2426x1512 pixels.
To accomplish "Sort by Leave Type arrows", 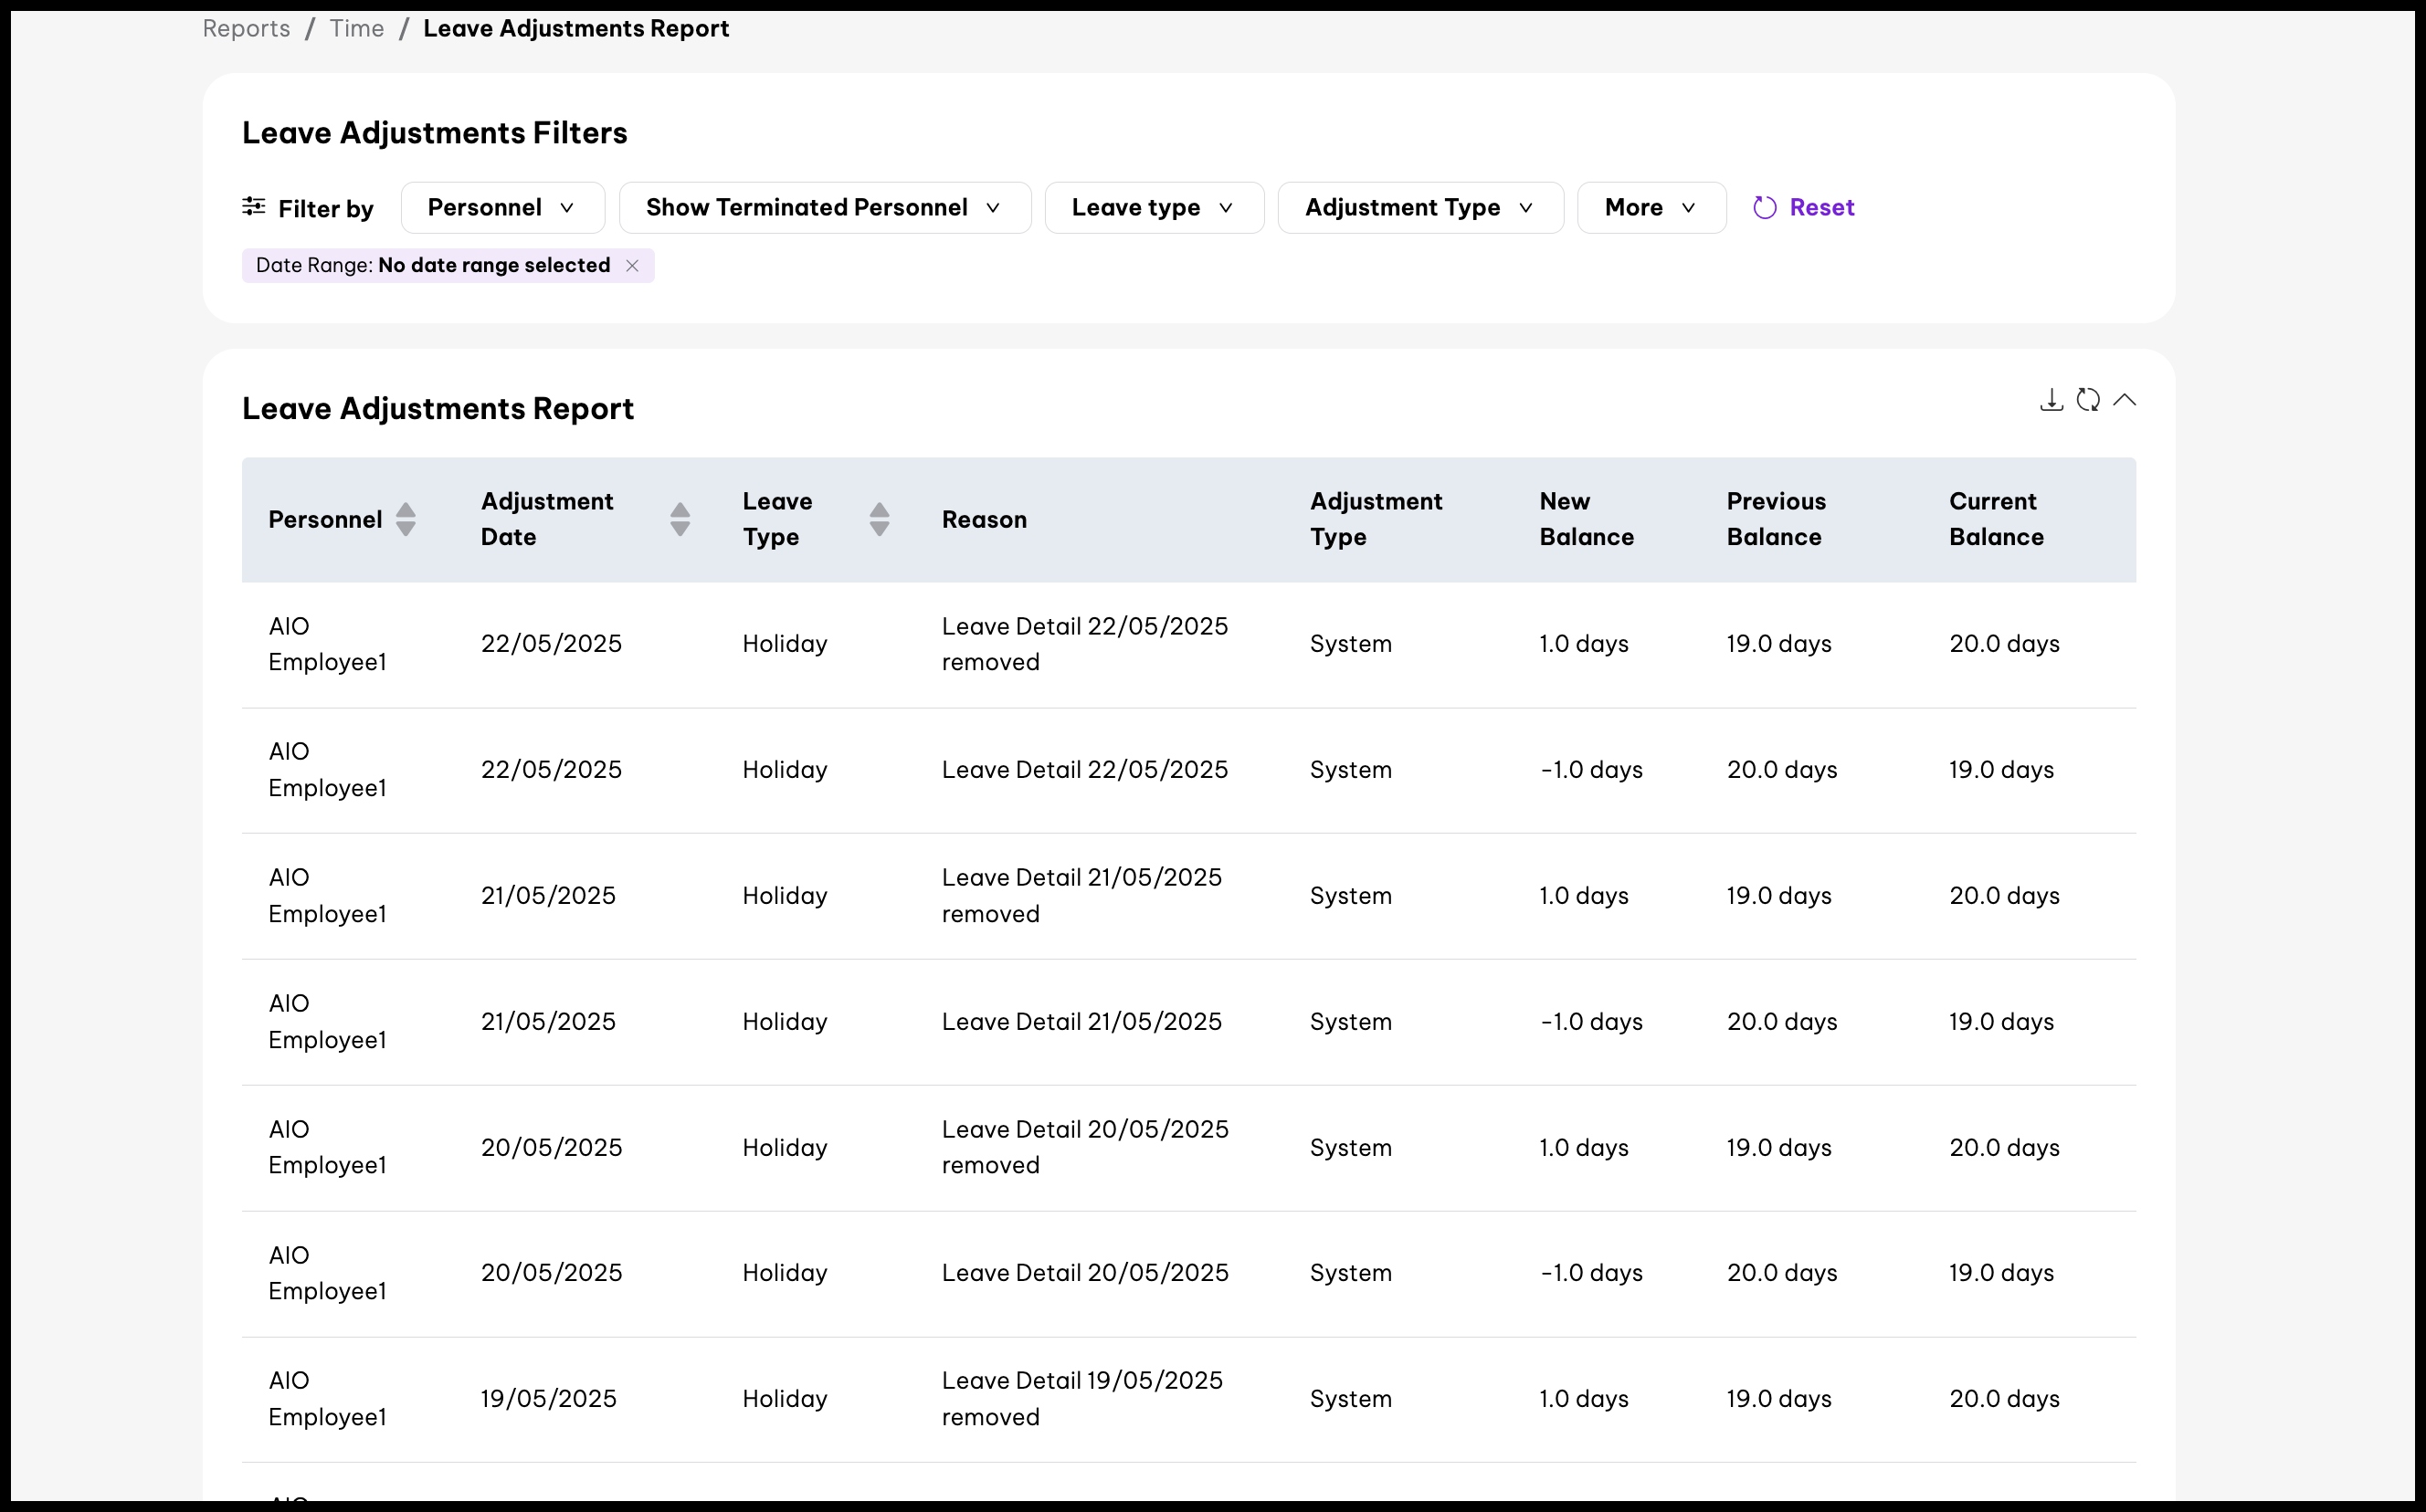I will [x=880, y=519].
